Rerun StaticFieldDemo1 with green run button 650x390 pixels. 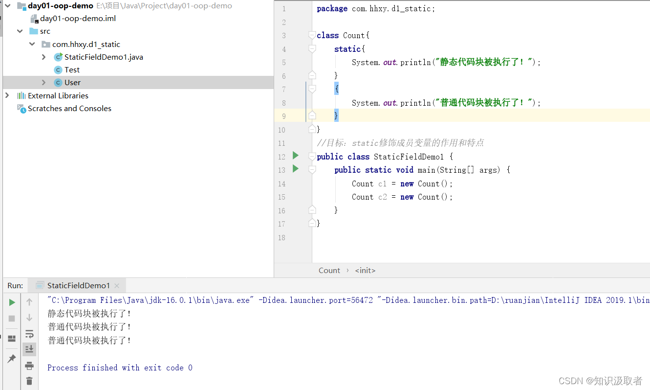pyautogui.click(x=12, y=302)
